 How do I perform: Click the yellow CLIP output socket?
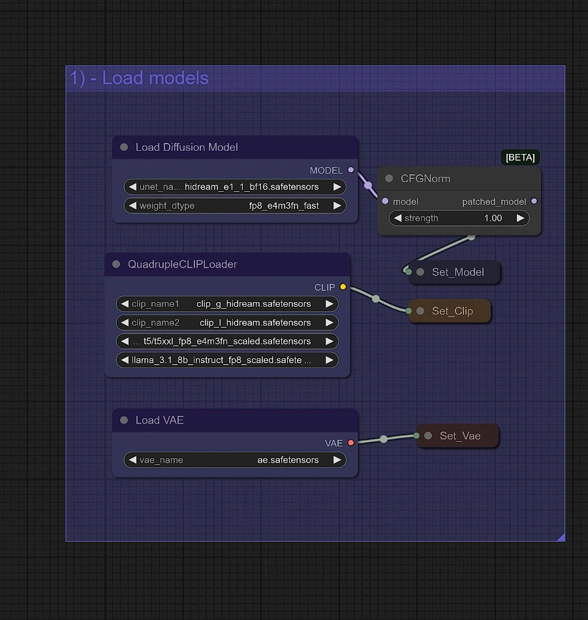[343, 287]
